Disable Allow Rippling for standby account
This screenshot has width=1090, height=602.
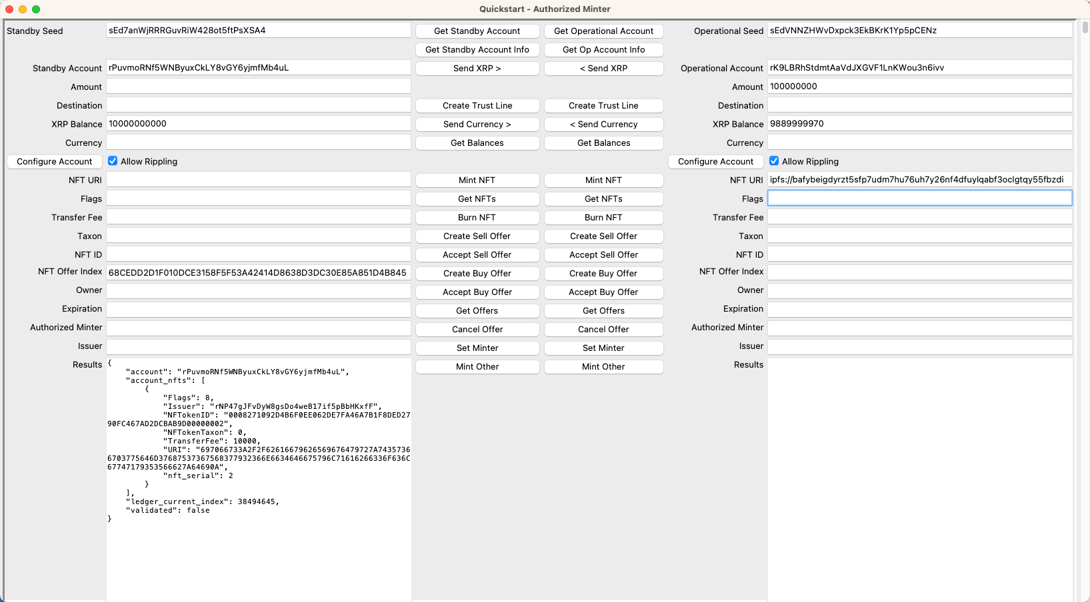(x=112, y=160)
